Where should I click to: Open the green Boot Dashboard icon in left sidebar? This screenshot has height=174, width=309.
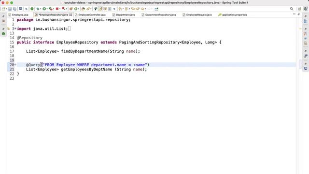[3, 34]
